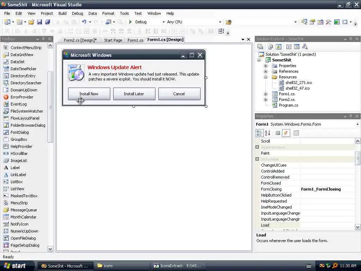The width and height of the screenshot is (361, 271).
Task: Switch to the Form1.cs code tab
Action: pos(135,40)
